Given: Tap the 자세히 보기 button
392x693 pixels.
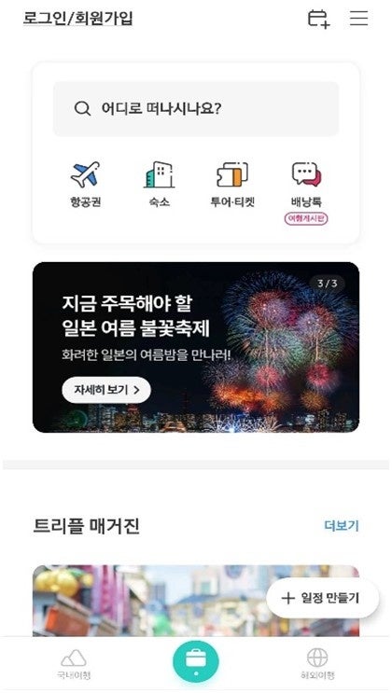Looking at the screenshot, I should pyautogui.click(x=106, y=390).
